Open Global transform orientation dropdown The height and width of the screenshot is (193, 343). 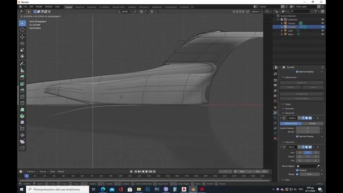pos(124,11)
